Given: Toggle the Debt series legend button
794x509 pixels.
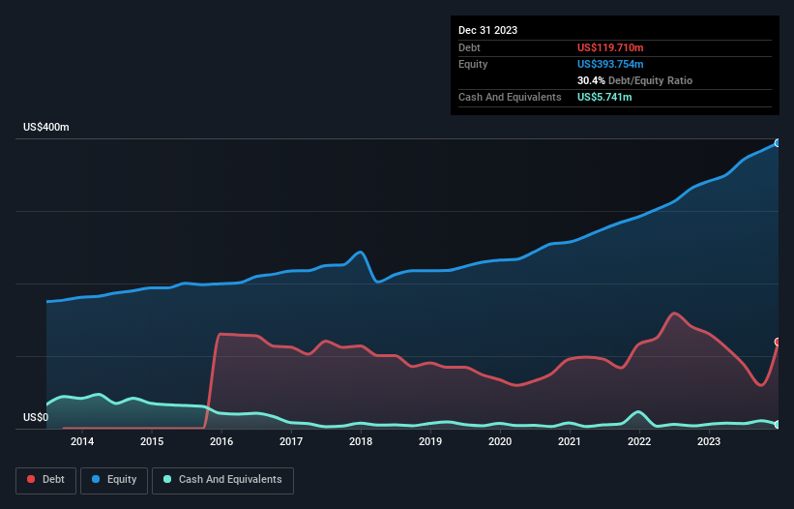Looking at the screenshot, I should coord(46,480).
